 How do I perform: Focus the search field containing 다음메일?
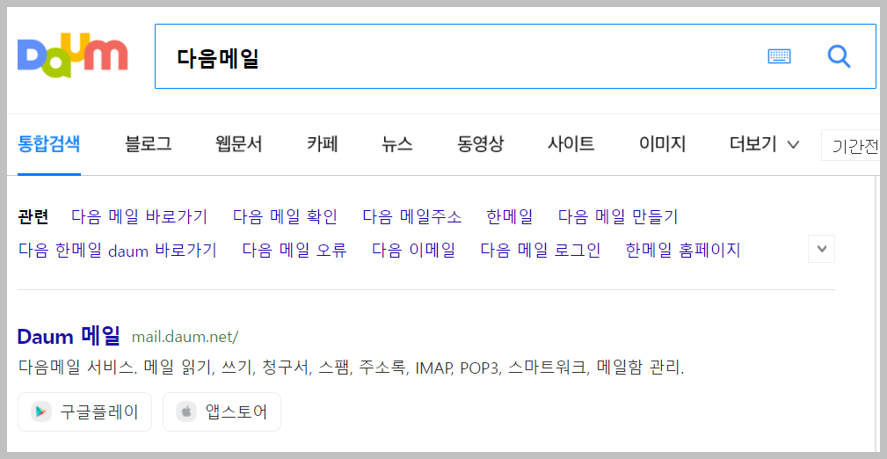coord(515,56)
